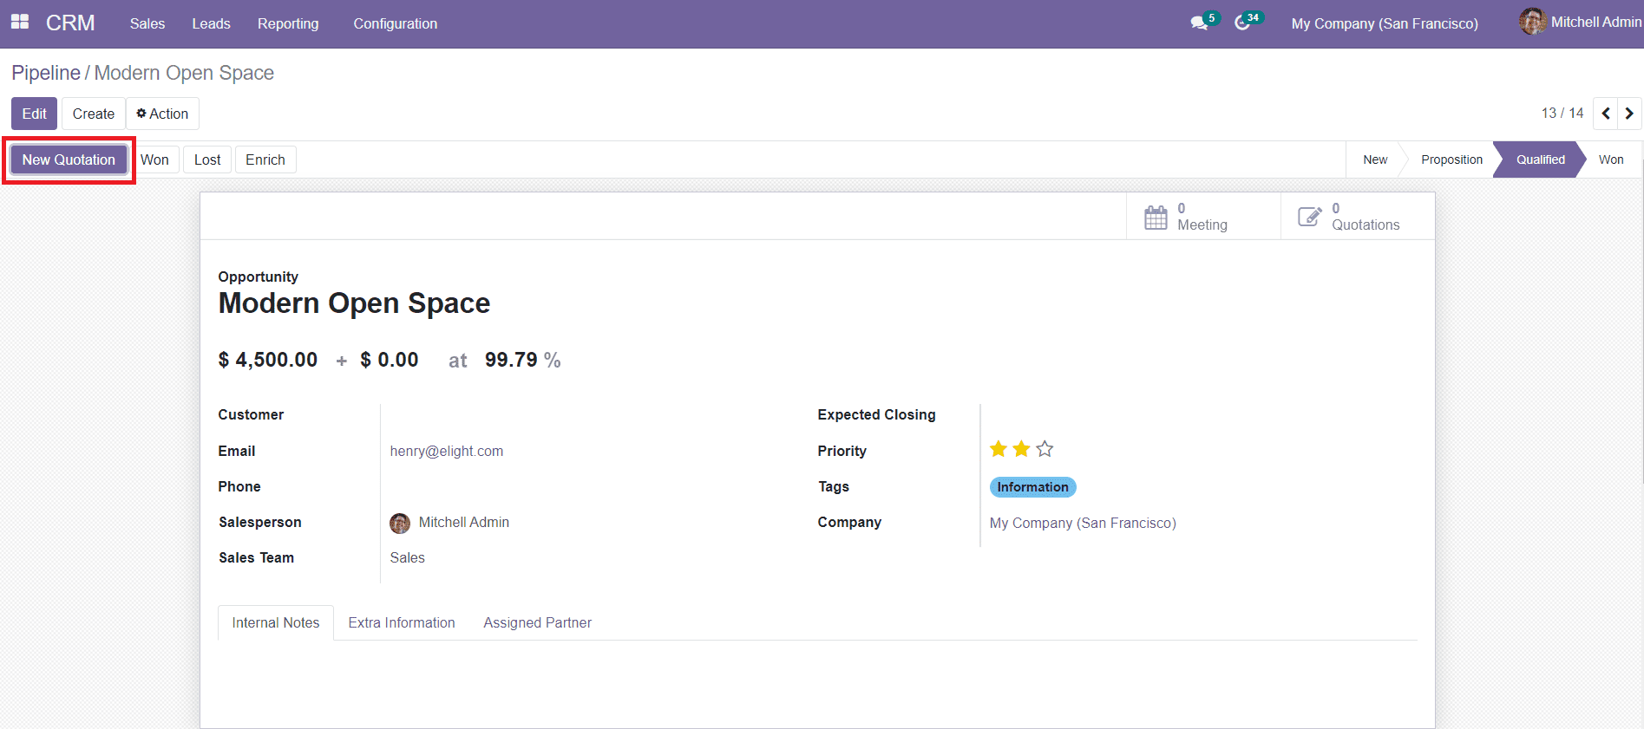Open the Reporting menu

point(288,23)
